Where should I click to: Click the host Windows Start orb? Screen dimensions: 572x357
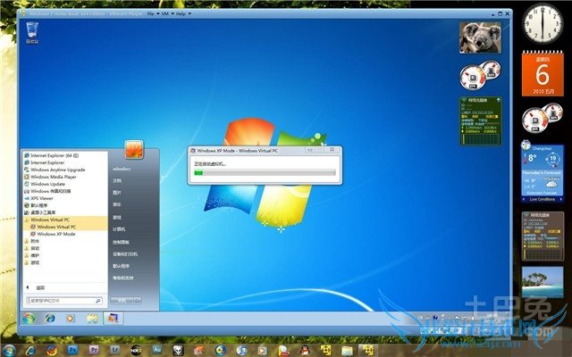pyautogui.click(x=9, y=351)
